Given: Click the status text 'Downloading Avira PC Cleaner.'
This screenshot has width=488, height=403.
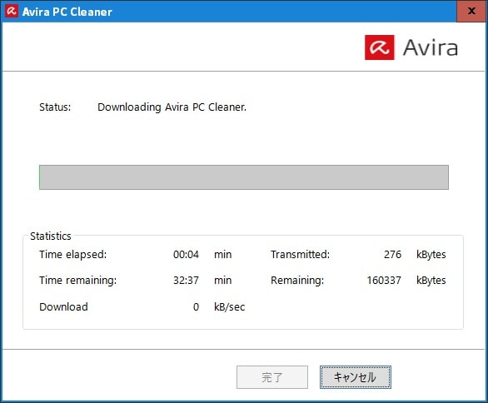Looking at the screenshot, I should tap(172, 107).
